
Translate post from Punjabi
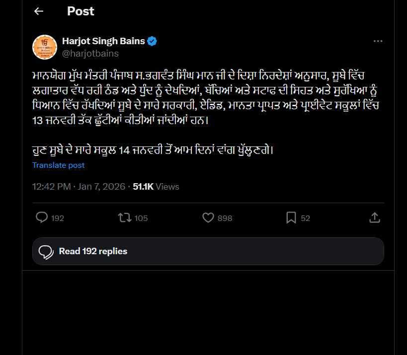coord(59,165)
